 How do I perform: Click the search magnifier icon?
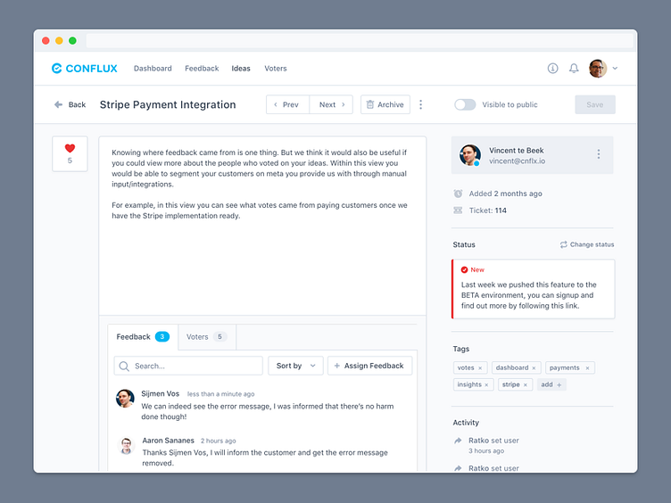124,367
